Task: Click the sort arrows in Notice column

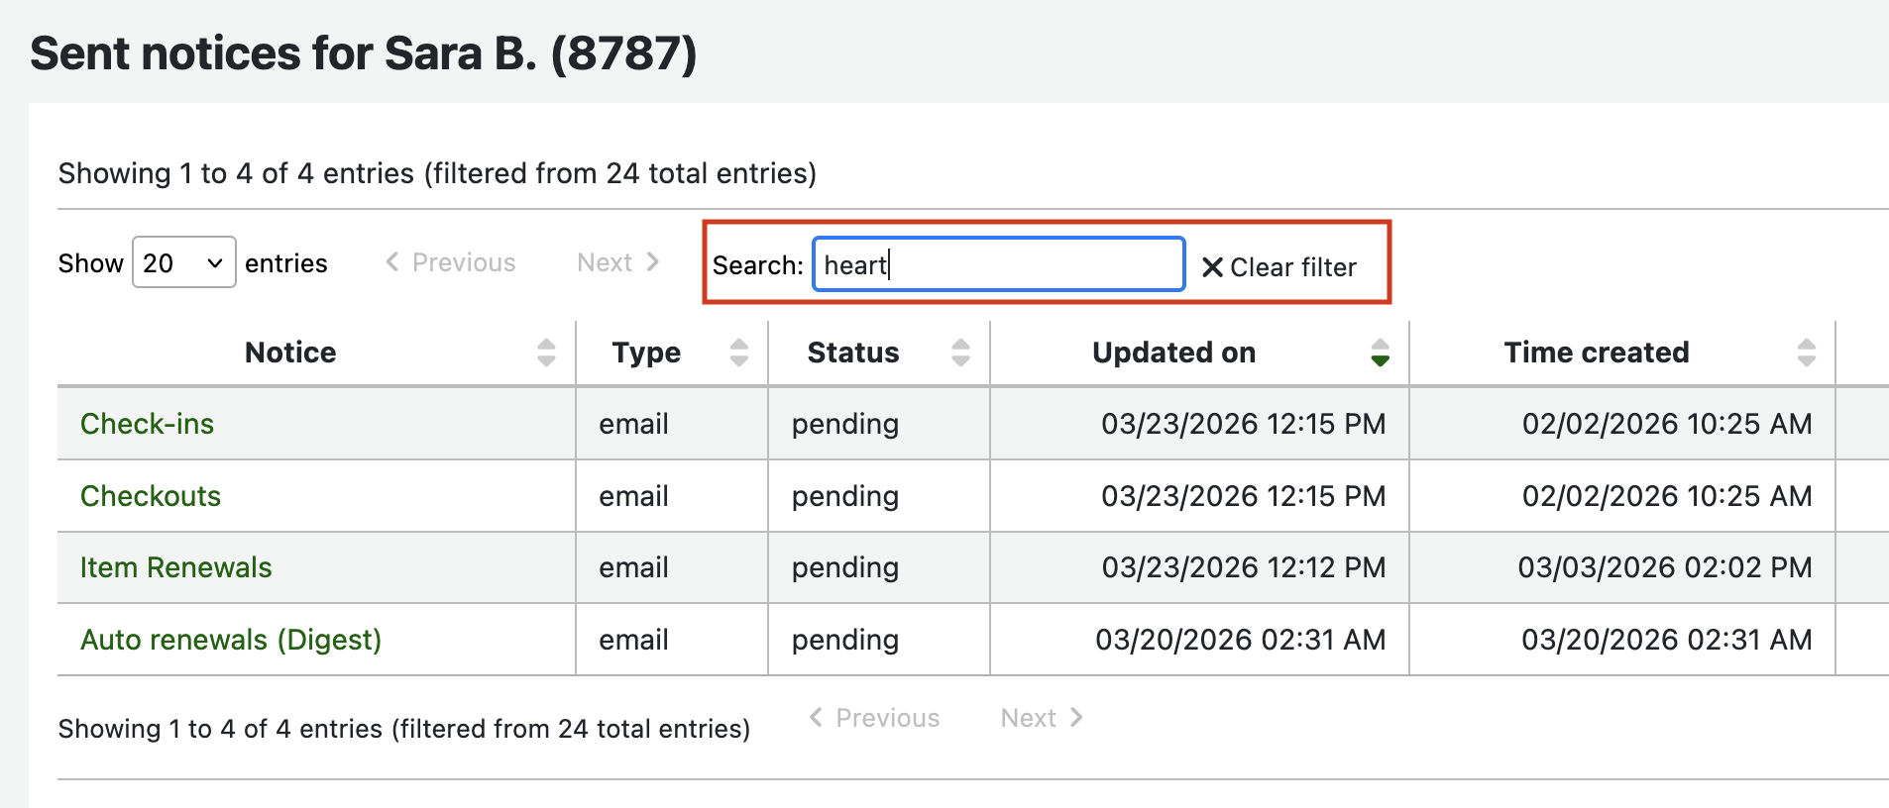Action: pos(546,353)
